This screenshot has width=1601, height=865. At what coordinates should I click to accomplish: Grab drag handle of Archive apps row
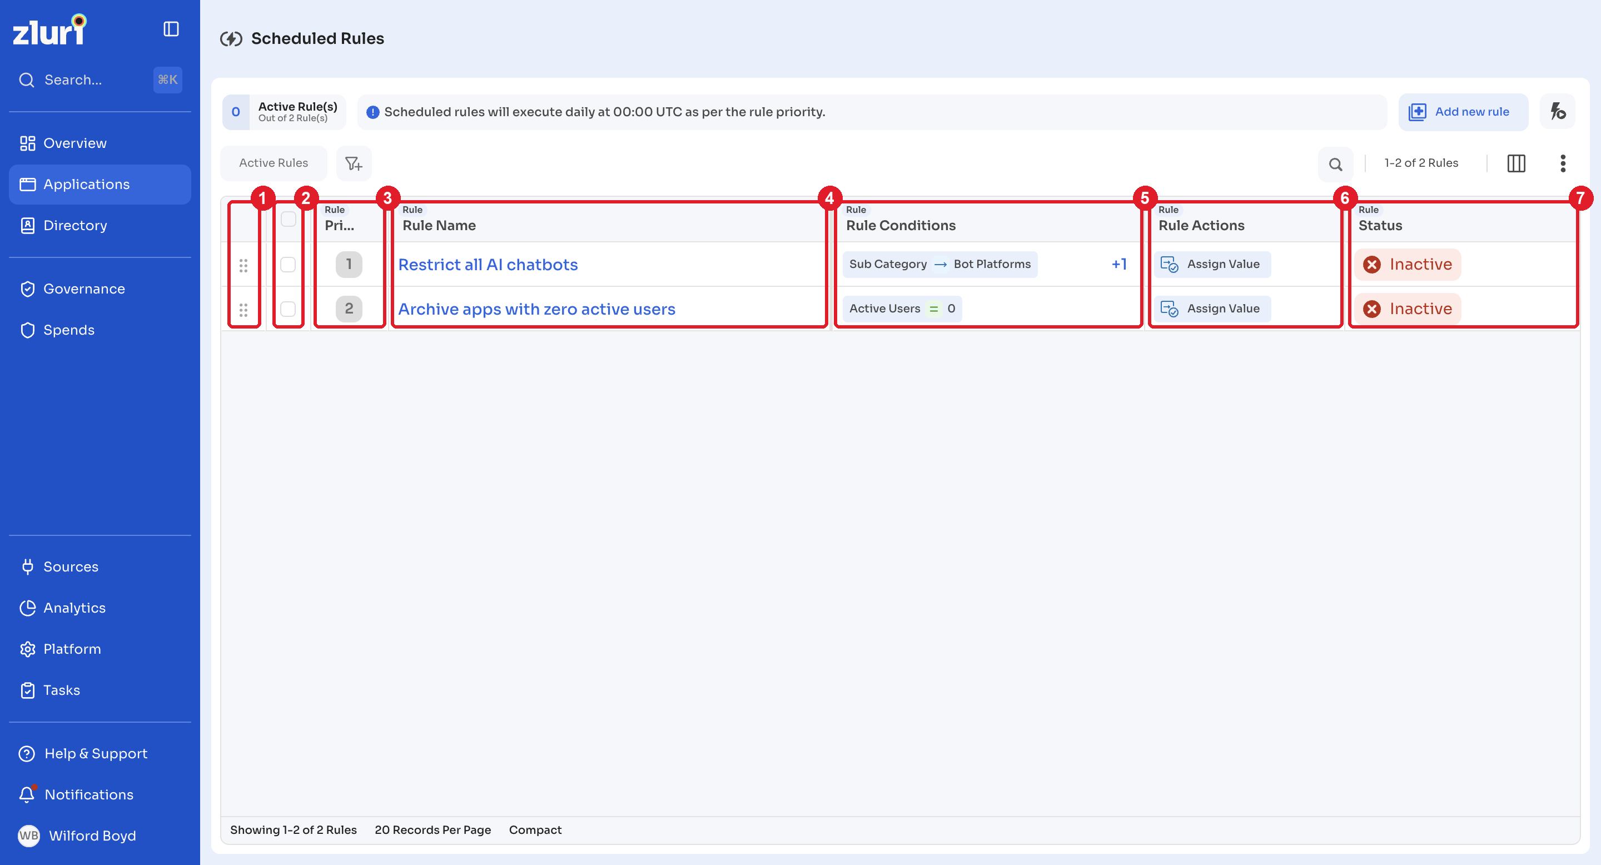click(x=243, y=310)
